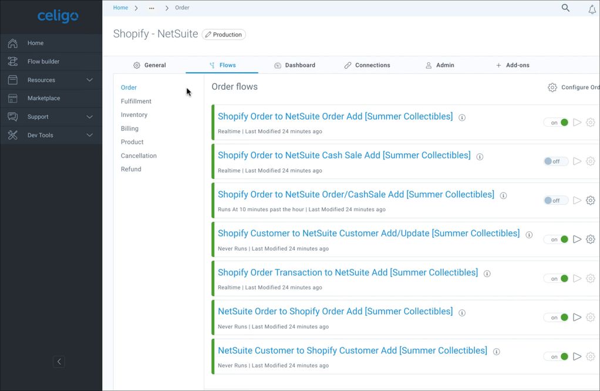The image size is (600, 391).
Task: Open NetSuite Customer to Shopify Customer Add link
Action: 352,350
